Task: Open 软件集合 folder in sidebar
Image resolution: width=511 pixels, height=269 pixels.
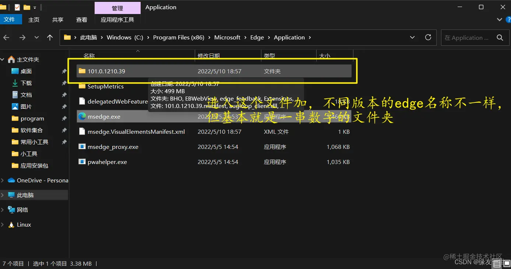Action: coord(32,130)
